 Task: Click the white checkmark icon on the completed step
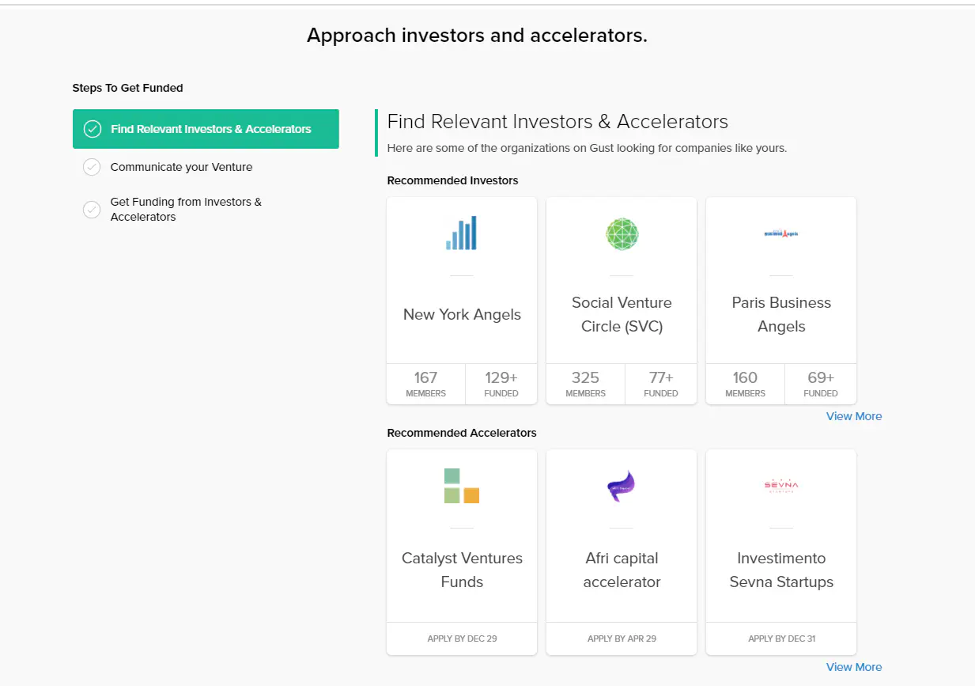pyautogui.click(x=92, y=128)
